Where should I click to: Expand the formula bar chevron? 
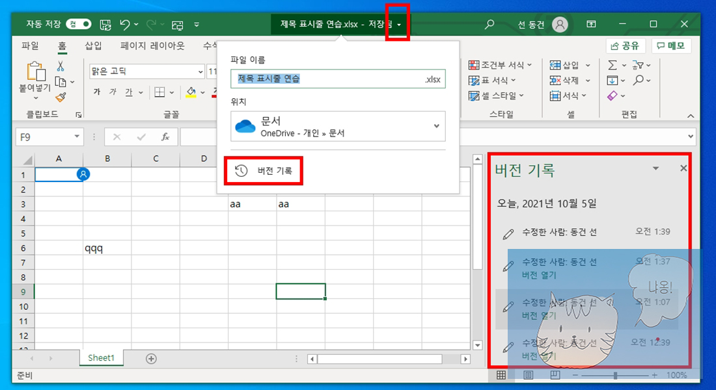(x=690, y=136)
